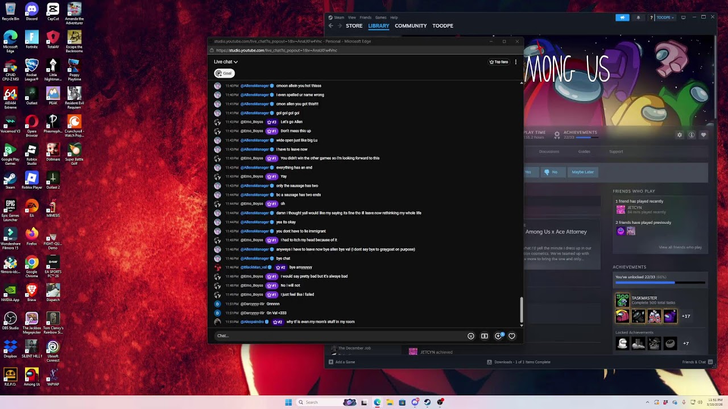Click the Steam back arrow

(331, 26)
